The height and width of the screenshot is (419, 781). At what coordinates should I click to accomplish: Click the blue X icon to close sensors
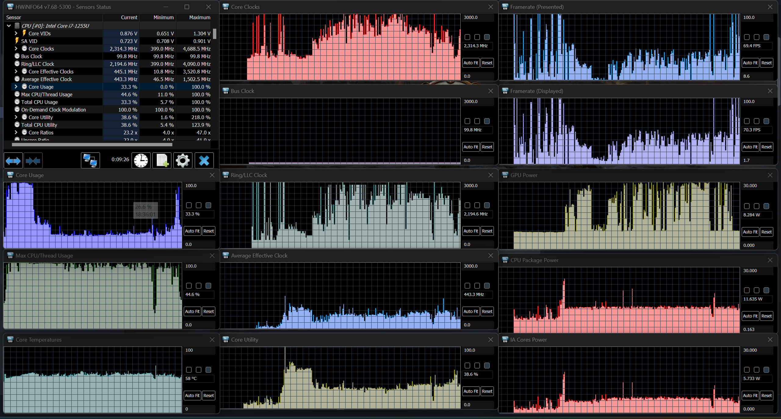(204, 161)
